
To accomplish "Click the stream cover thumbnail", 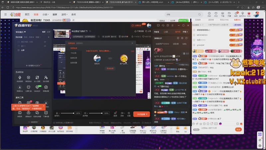I will click(62, 34).
